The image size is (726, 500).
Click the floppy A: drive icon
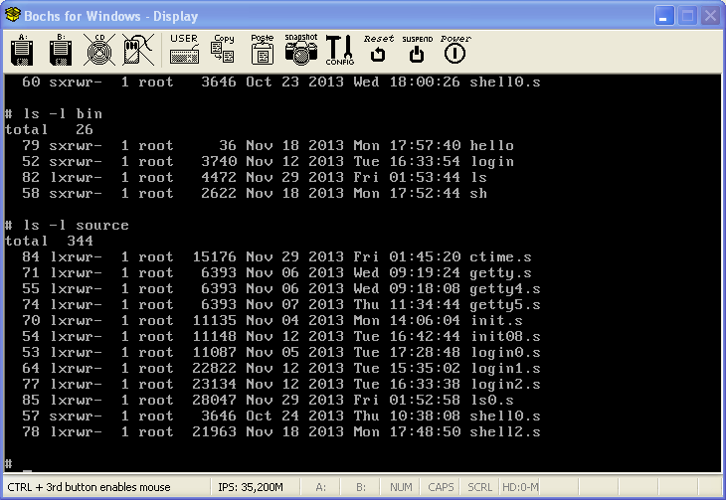(23, 49)
